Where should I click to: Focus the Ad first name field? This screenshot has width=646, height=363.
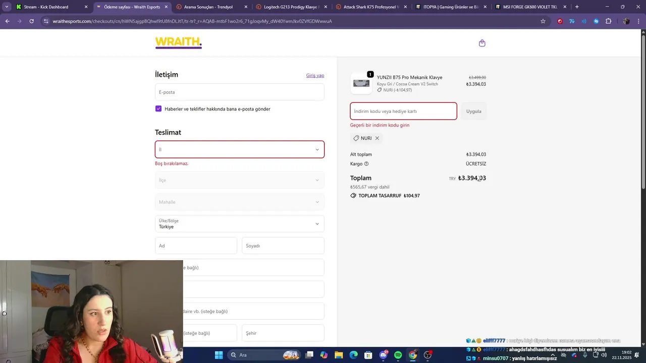tap(196, 246)
